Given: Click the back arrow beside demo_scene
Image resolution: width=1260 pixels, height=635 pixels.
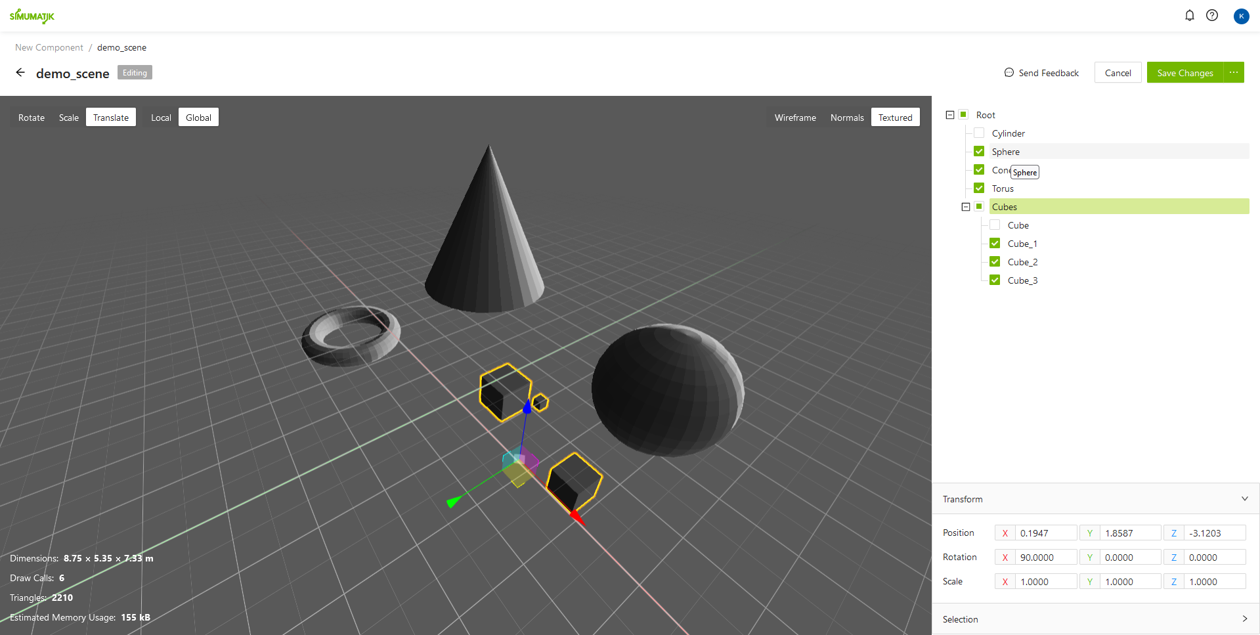Looking at the screenshot, I should 20,73.
